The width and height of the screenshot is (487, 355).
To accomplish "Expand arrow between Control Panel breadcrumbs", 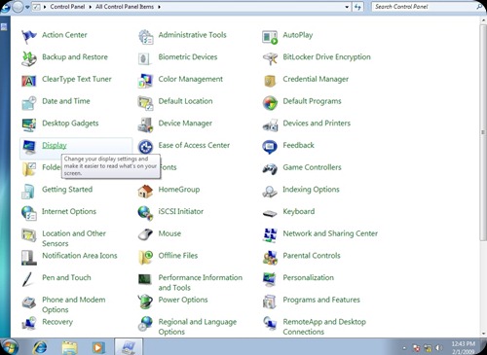I will [91, 7].
